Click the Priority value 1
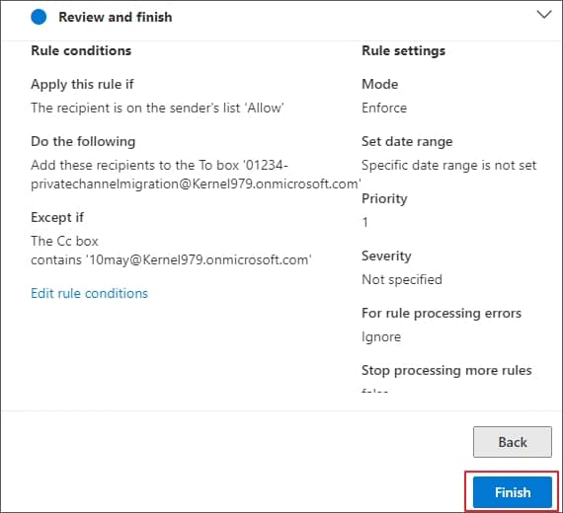Image resolution: width=563 pixels, height=513 pixels. click(x=365, y=222)
